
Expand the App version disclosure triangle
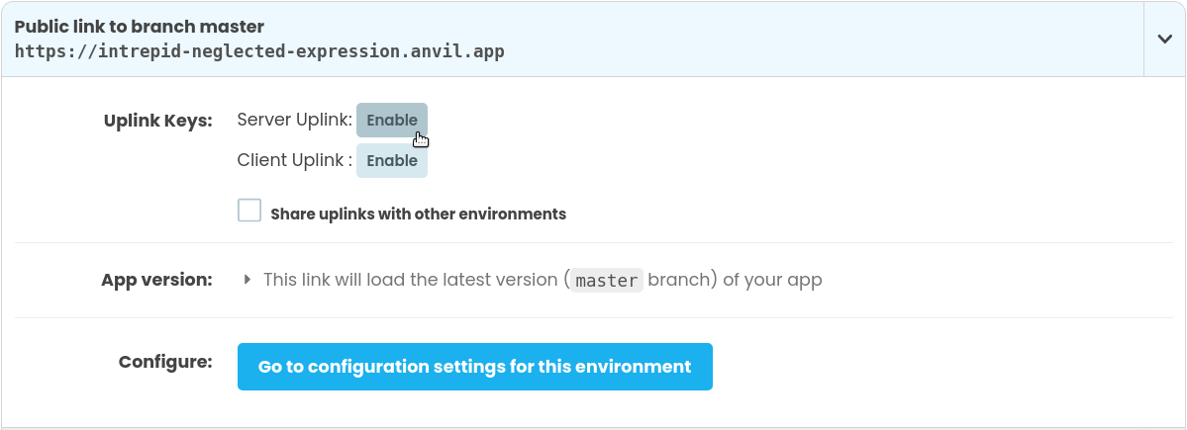click(x=247, y=280)
